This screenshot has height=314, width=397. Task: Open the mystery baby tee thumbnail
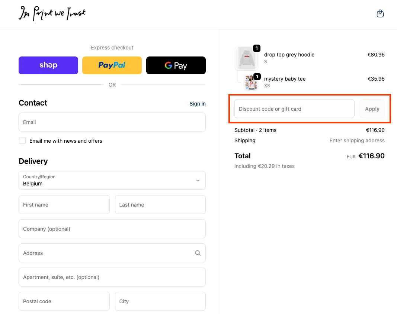pos(251,82)
